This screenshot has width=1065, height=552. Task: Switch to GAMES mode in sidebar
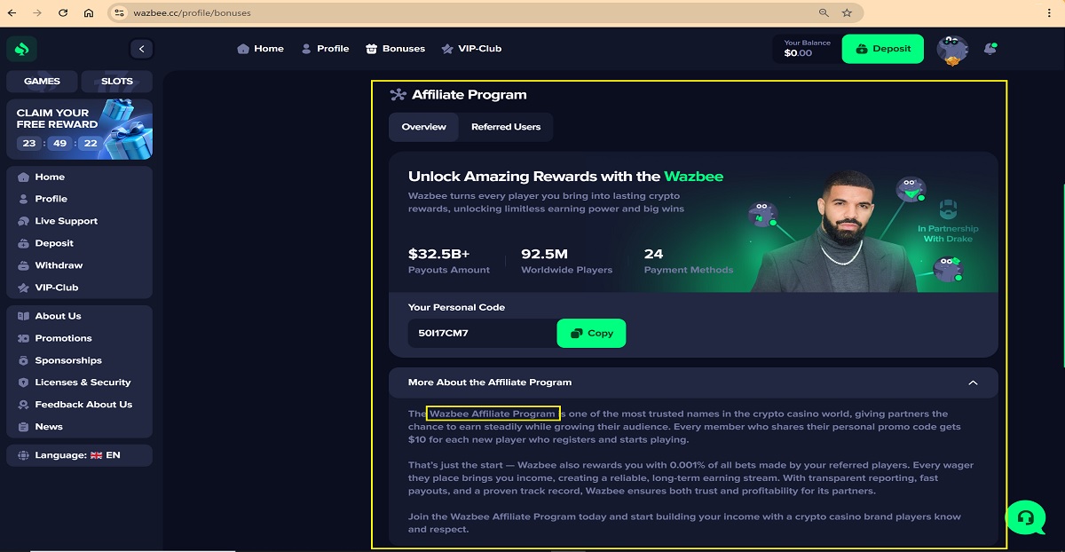click(42, 82)
